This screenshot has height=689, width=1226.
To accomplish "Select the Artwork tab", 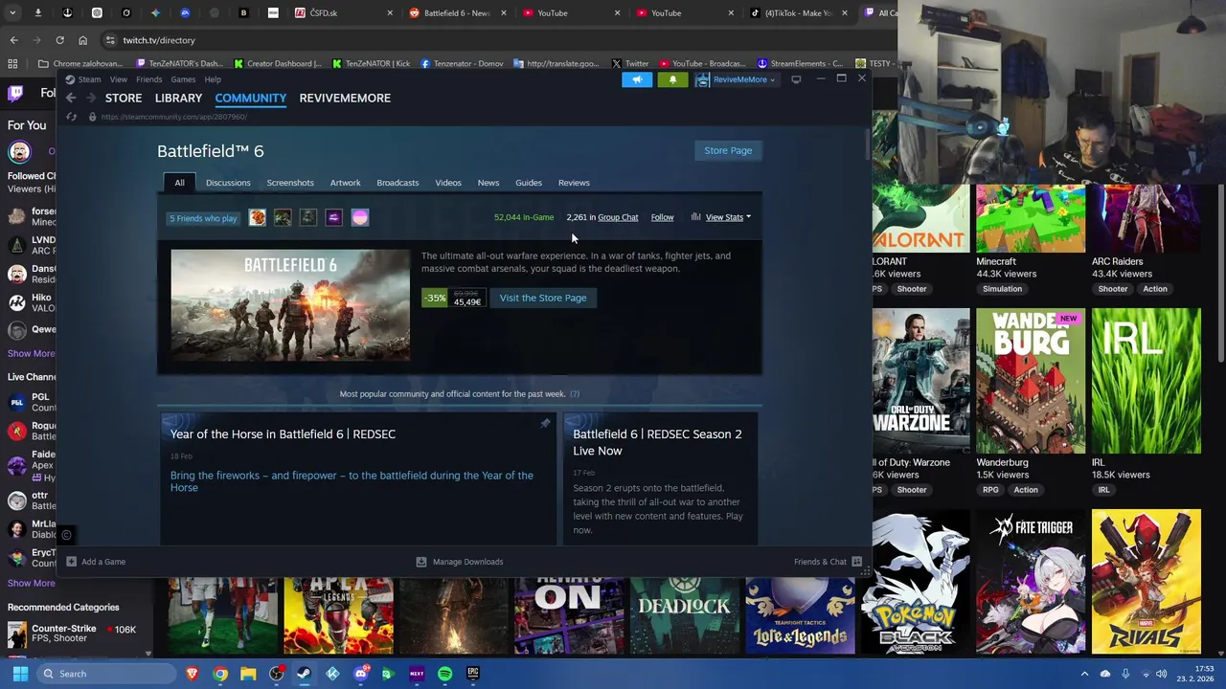I will click(x=345, y=183).
